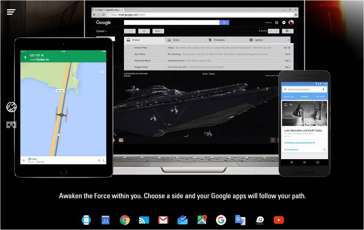Tap the phone's recent apps square
The height and width of the screenshot is (230, 364).
(318, 162)
